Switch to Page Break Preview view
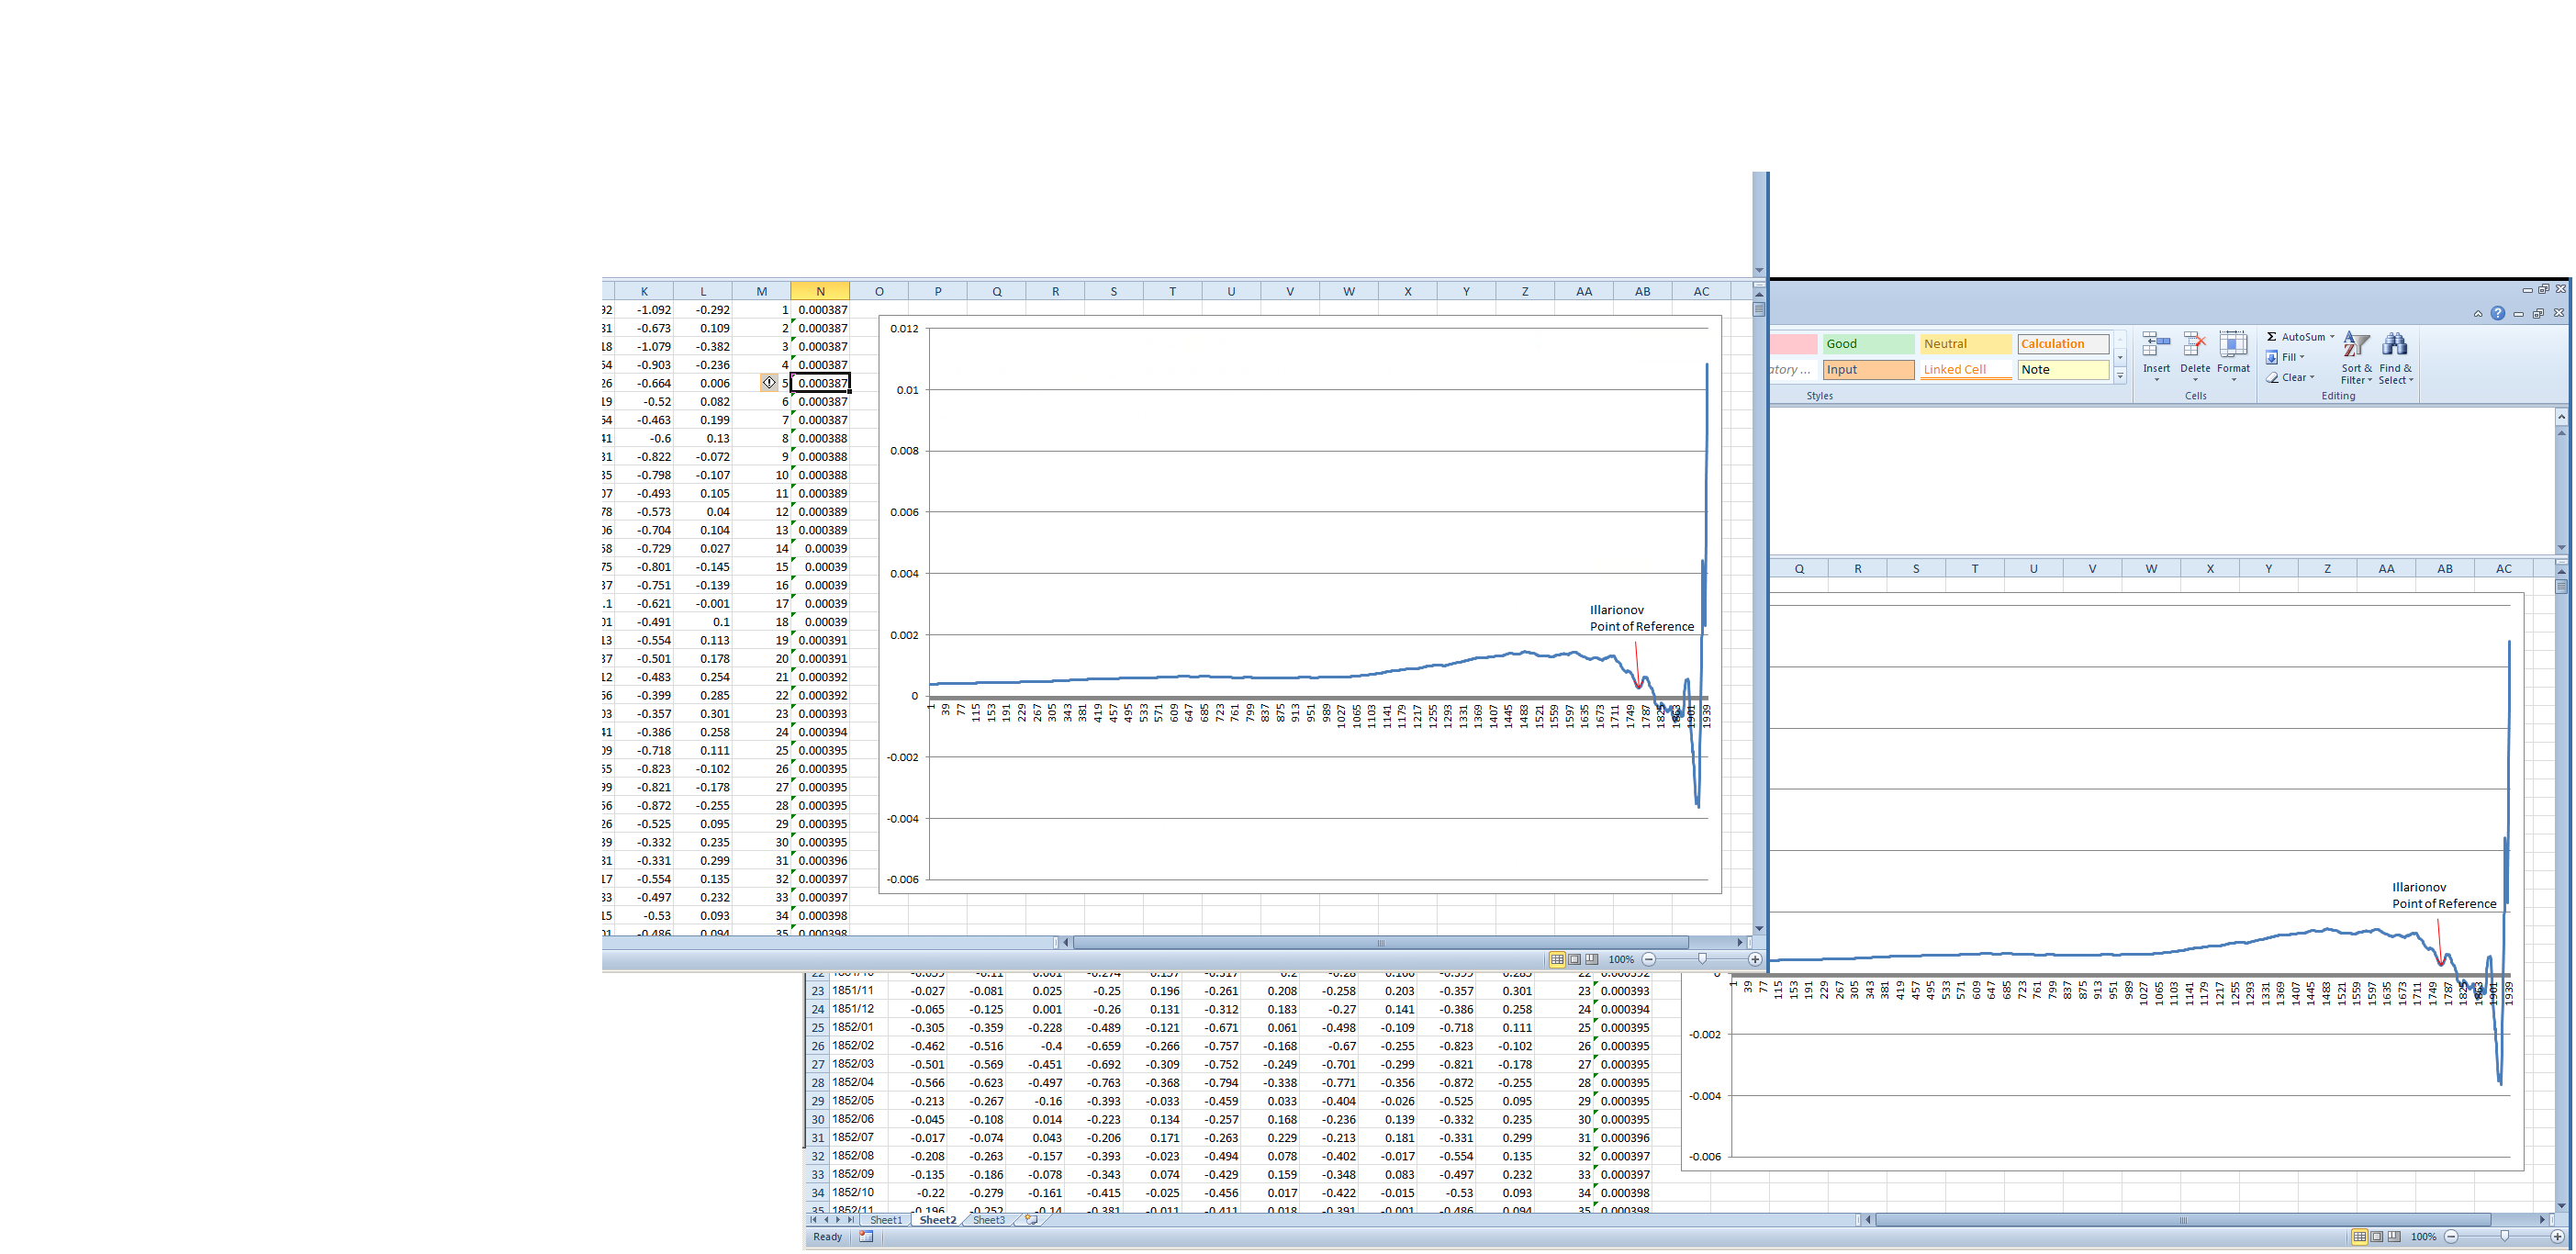 [x=2394, y=1237]
